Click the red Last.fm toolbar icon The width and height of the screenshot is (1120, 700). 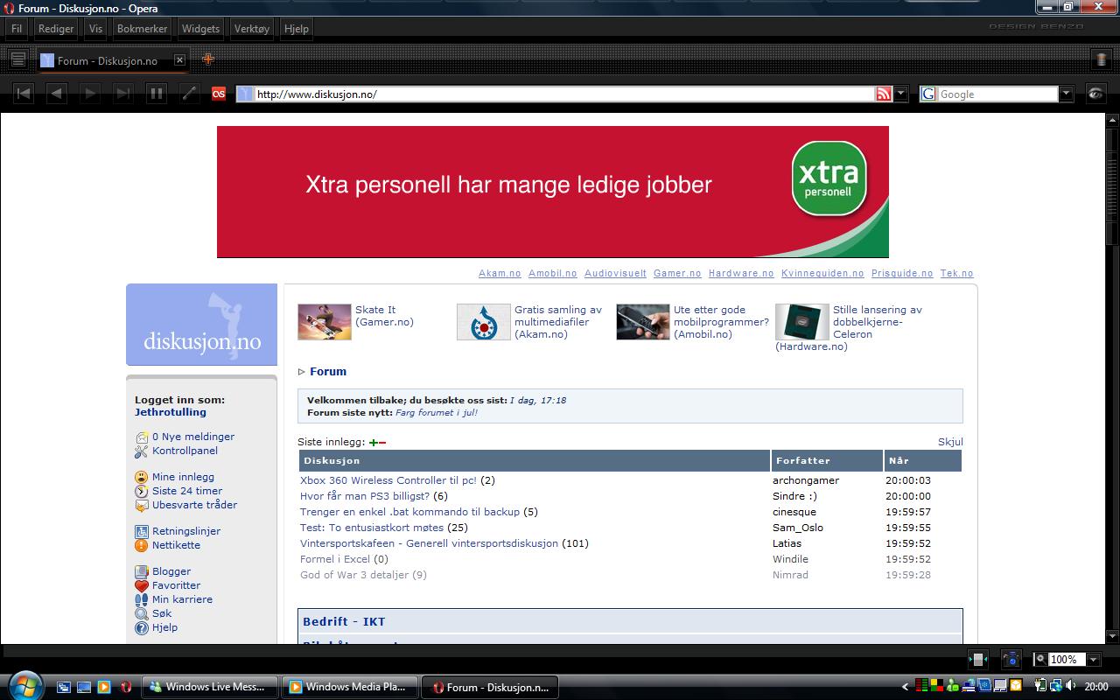click(x=219, y=94)
